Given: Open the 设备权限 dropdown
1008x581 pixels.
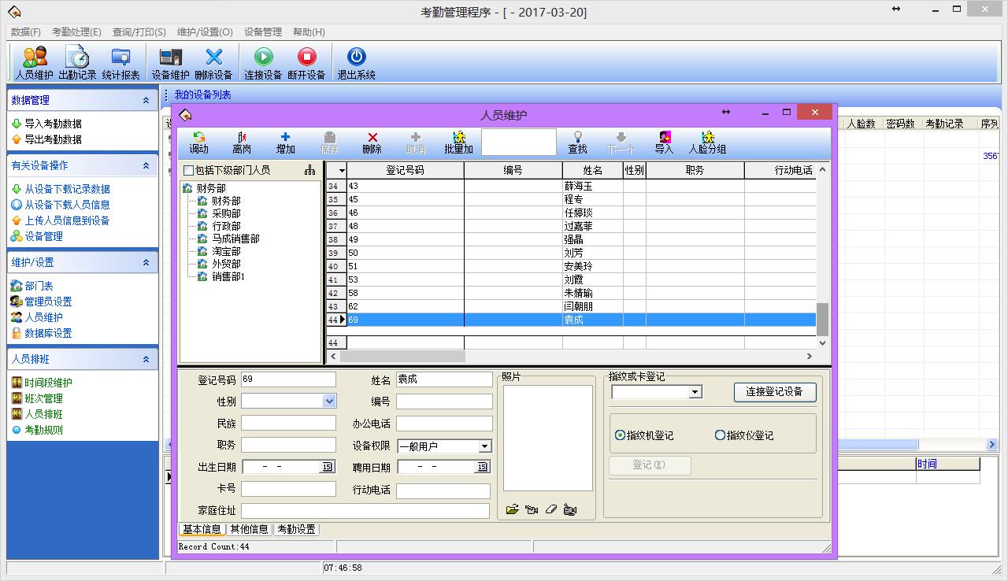Looking at the screenshot, I should (485, 446).
